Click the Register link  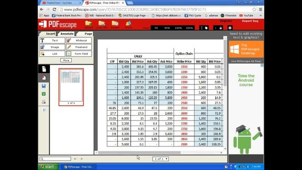click(226, 21)
